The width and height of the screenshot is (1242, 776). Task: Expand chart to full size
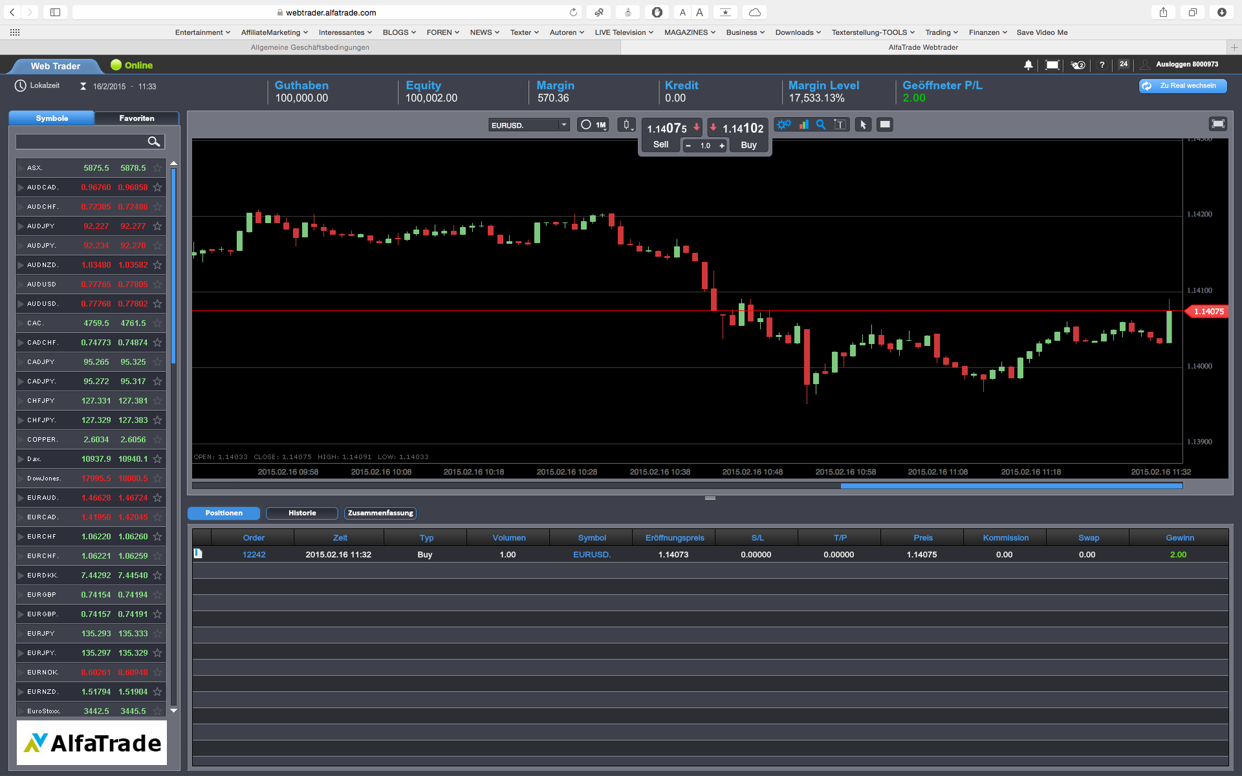1218,124
